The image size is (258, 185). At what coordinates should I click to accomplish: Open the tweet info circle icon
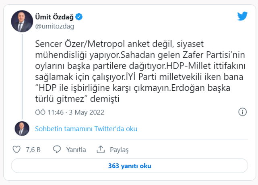(242, 112)
